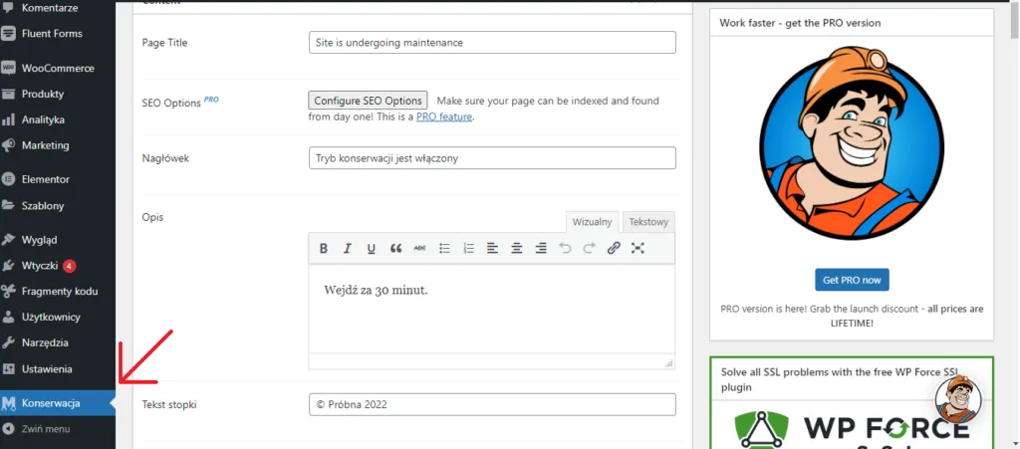The width and height of the screenshot is (1020, 449).
Task: Apply italic formatting in the editor
Action: (x=348, y=248)
